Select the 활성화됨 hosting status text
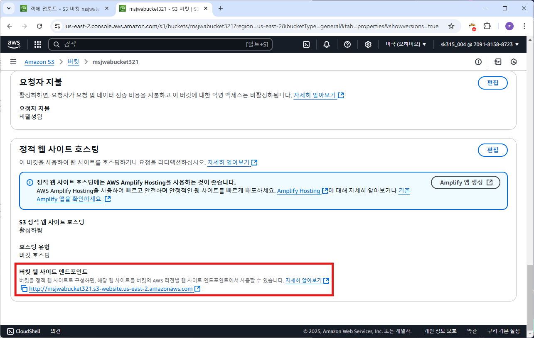 (31, 230)
